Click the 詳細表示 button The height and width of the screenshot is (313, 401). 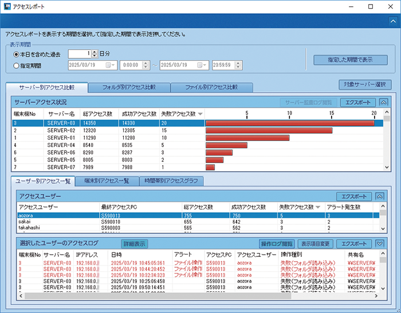click(134, 244)
